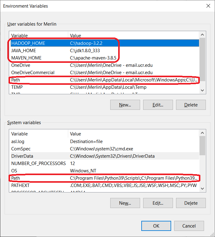Image resolution: width=215 pixels, height=237 pixels.
Task: Click the Destination=file value
Action: point(86,142)
